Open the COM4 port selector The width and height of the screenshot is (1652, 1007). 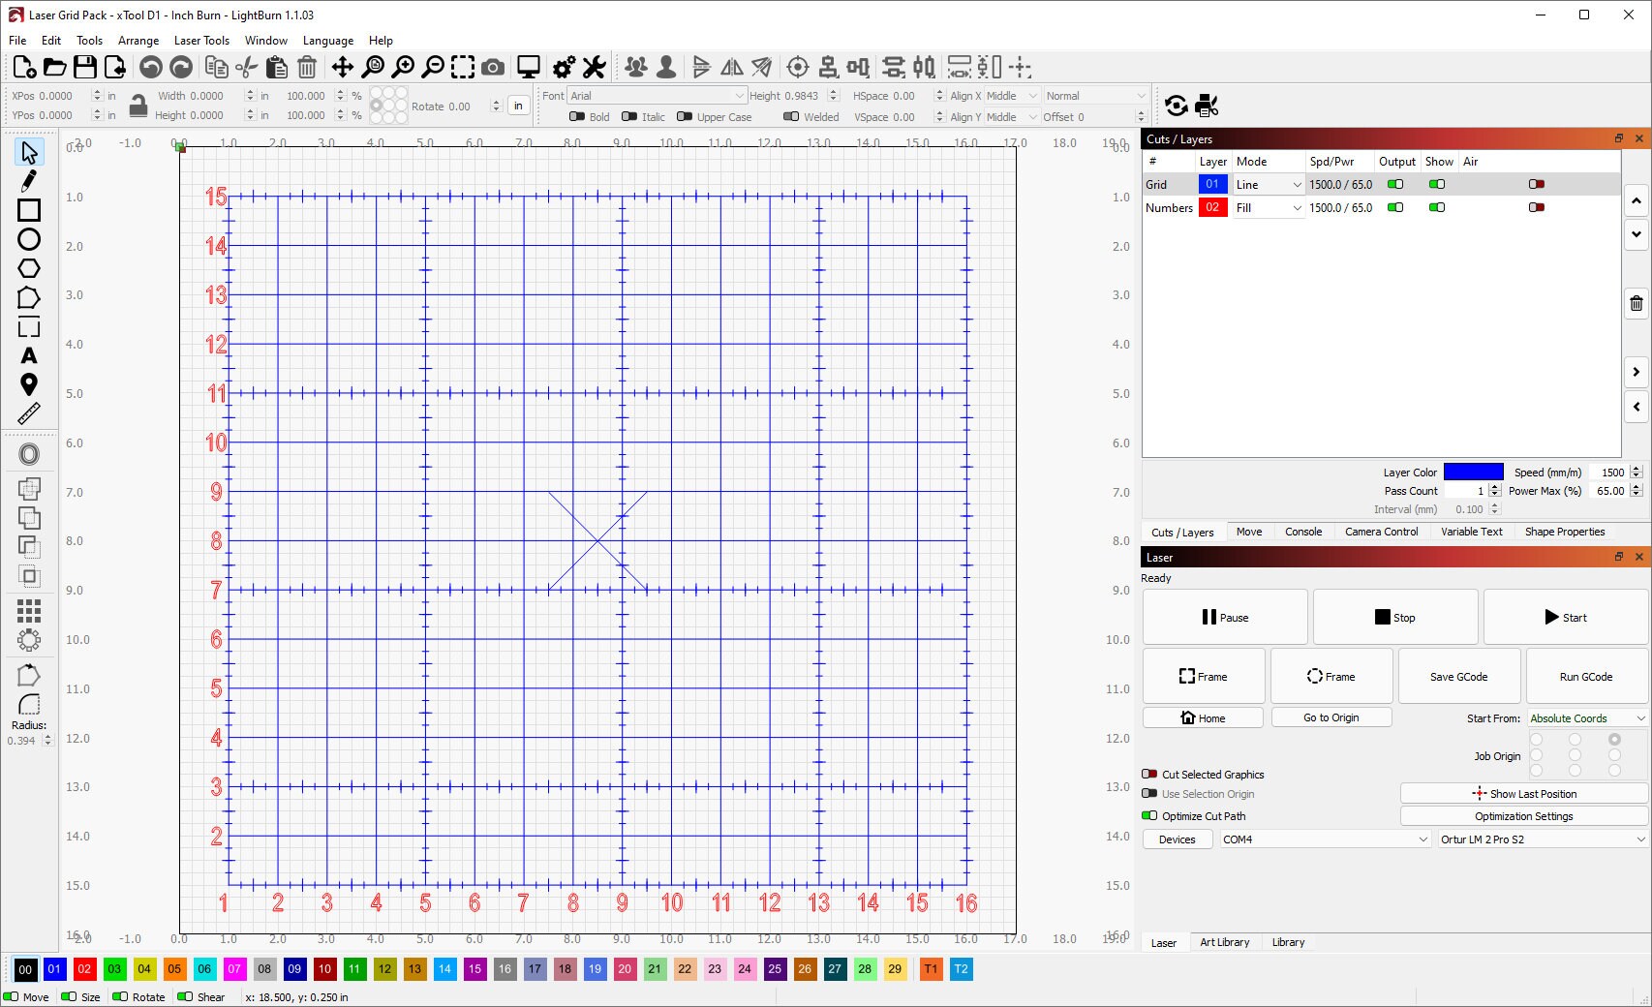[x=1322, y=839]
